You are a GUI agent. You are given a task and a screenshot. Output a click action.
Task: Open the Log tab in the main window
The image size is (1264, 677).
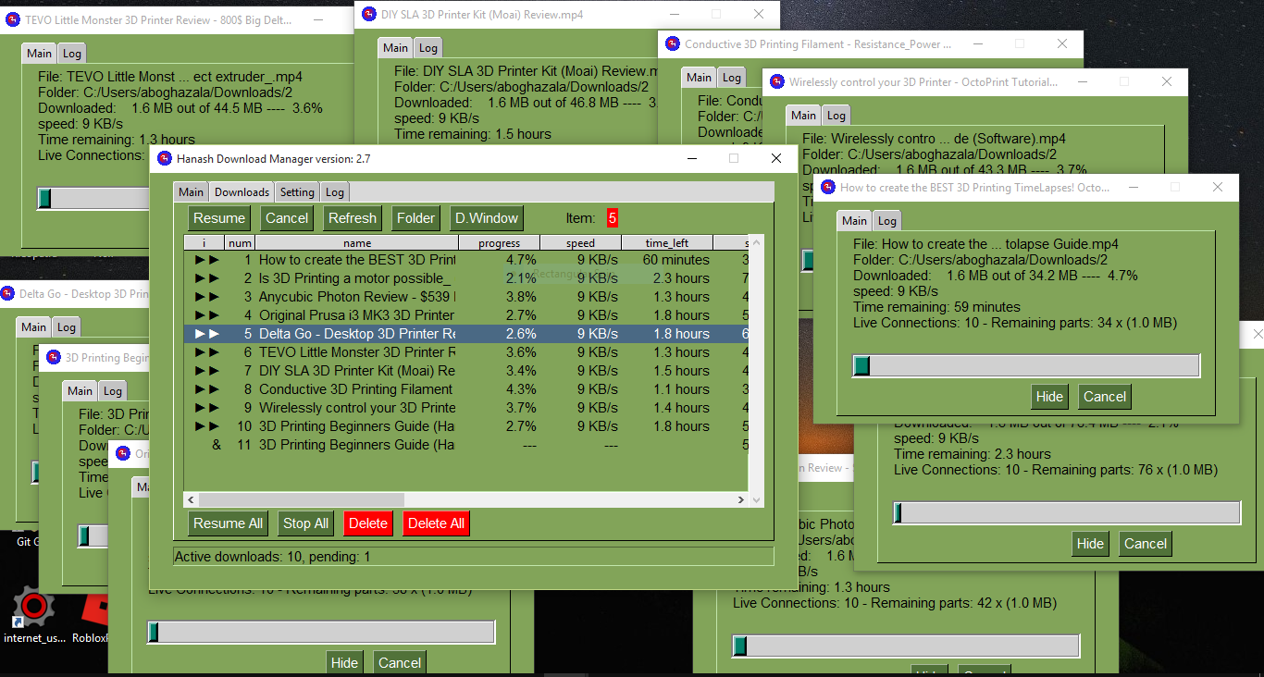click(336, 191)
